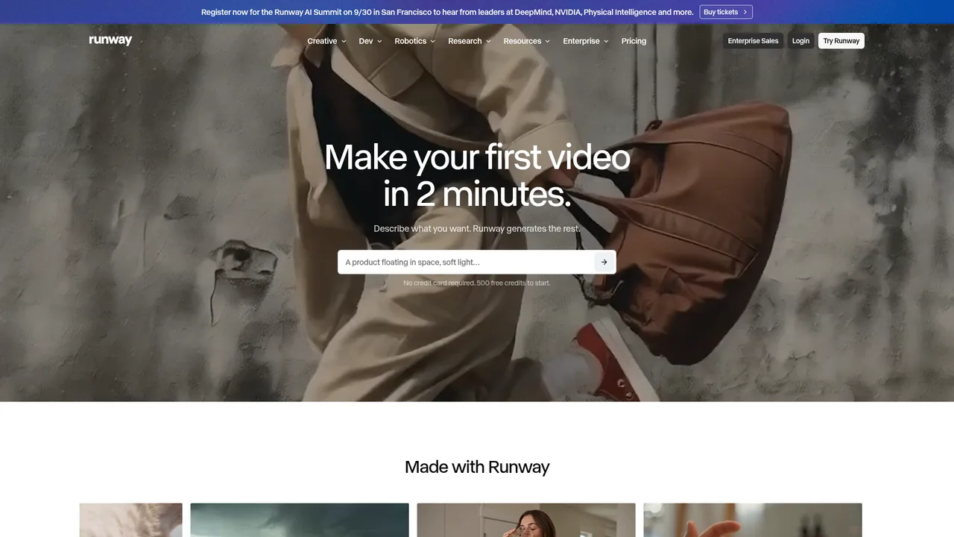Expand the Dev menu chevron
This screenshot has width=954, height=537.
tap(379, 41)
